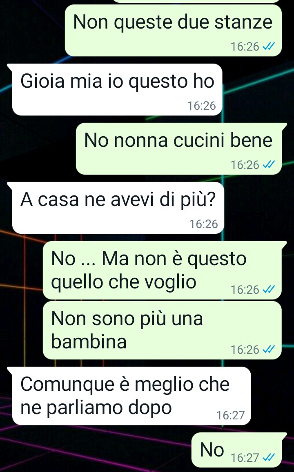
Task: Click the double-check icon on 'No nonna cucini bene'
Action: 269,165
